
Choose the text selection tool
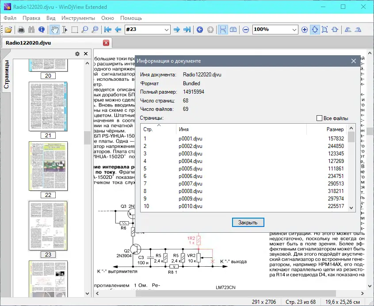coord(65,30)
